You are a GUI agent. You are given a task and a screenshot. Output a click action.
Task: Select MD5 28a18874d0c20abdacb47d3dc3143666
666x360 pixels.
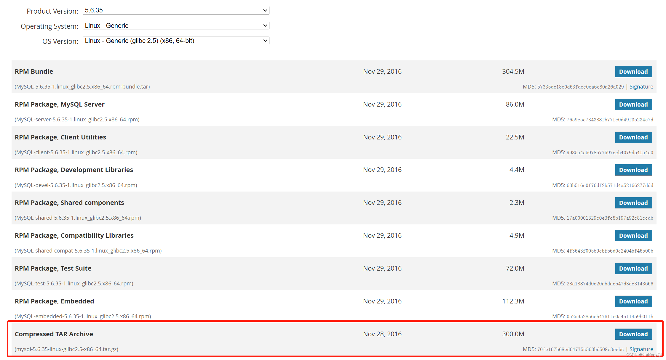(610, 284)
